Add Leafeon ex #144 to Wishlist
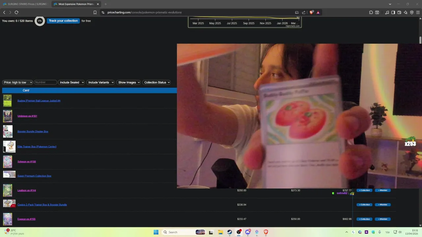This screenshot has width=422, height=237. (383, 190)
